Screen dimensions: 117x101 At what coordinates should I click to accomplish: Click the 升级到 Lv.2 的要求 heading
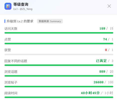(20, 21)
